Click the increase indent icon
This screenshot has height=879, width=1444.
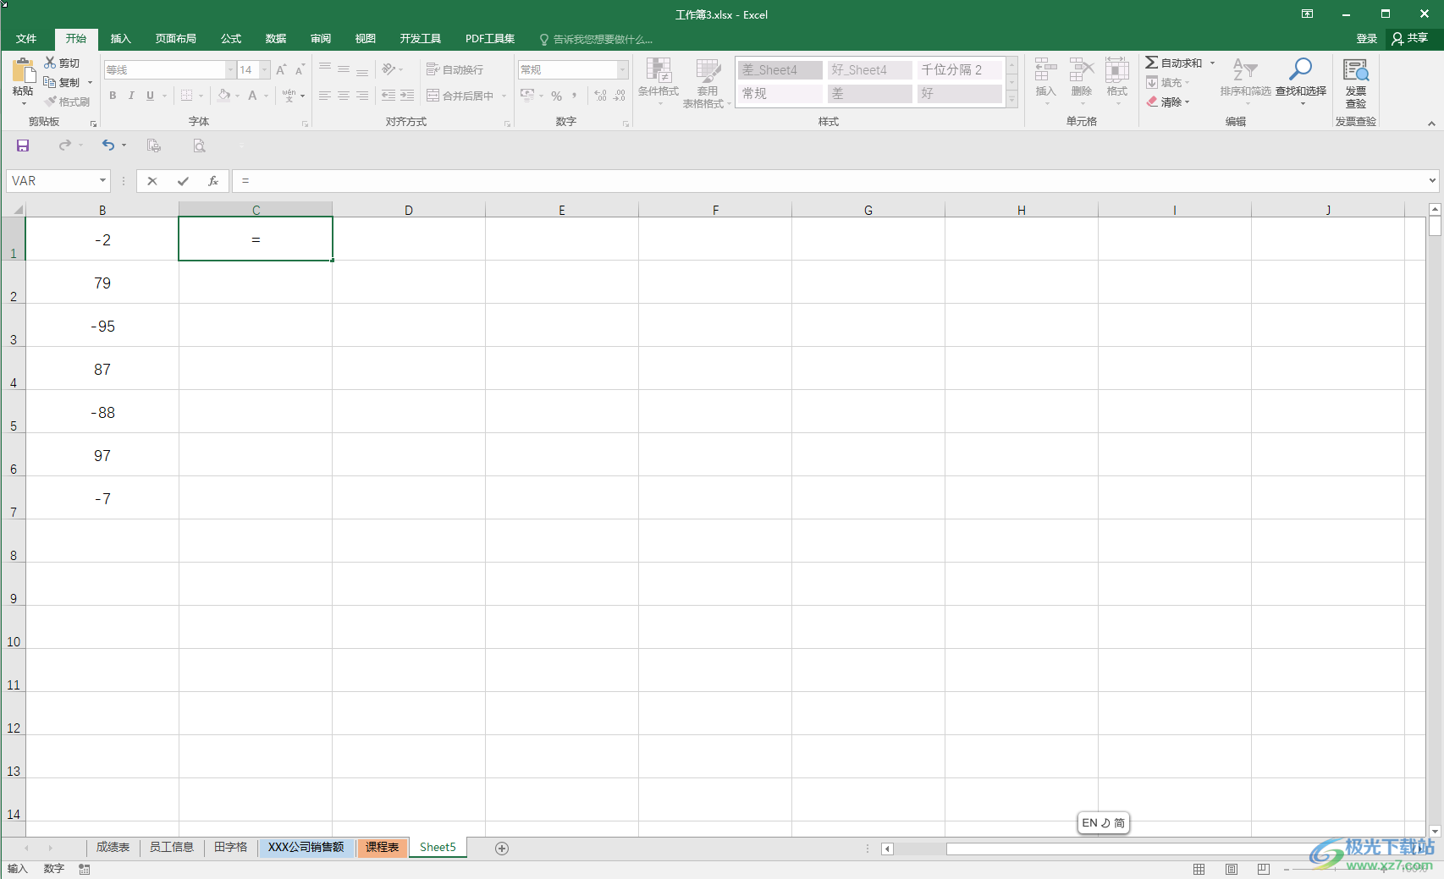point(407,96)
